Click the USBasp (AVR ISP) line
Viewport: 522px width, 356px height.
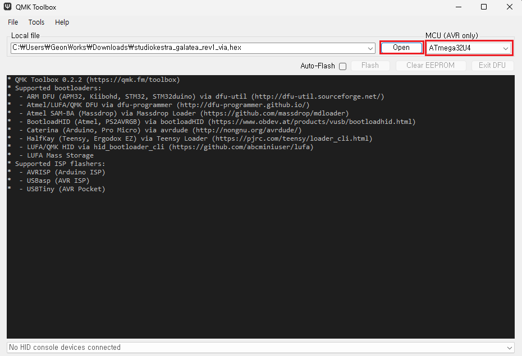(x=49, y=181)
